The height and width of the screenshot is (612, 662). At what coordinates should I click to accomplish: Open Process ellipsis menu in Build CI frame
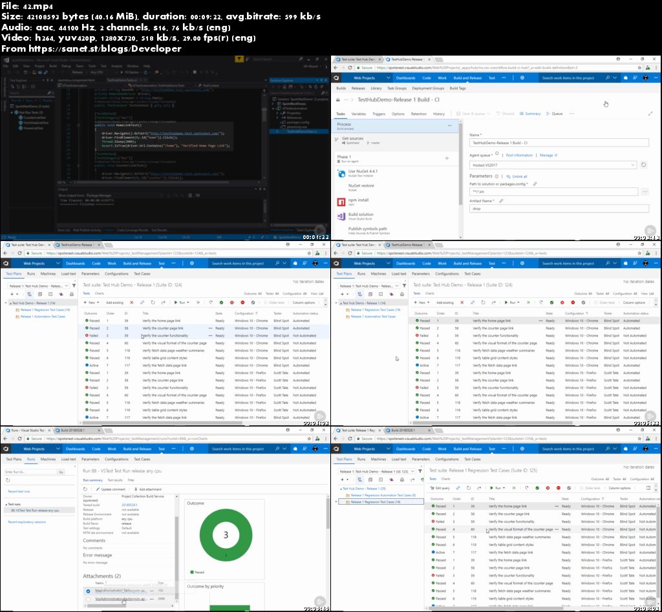pos(450,125)
